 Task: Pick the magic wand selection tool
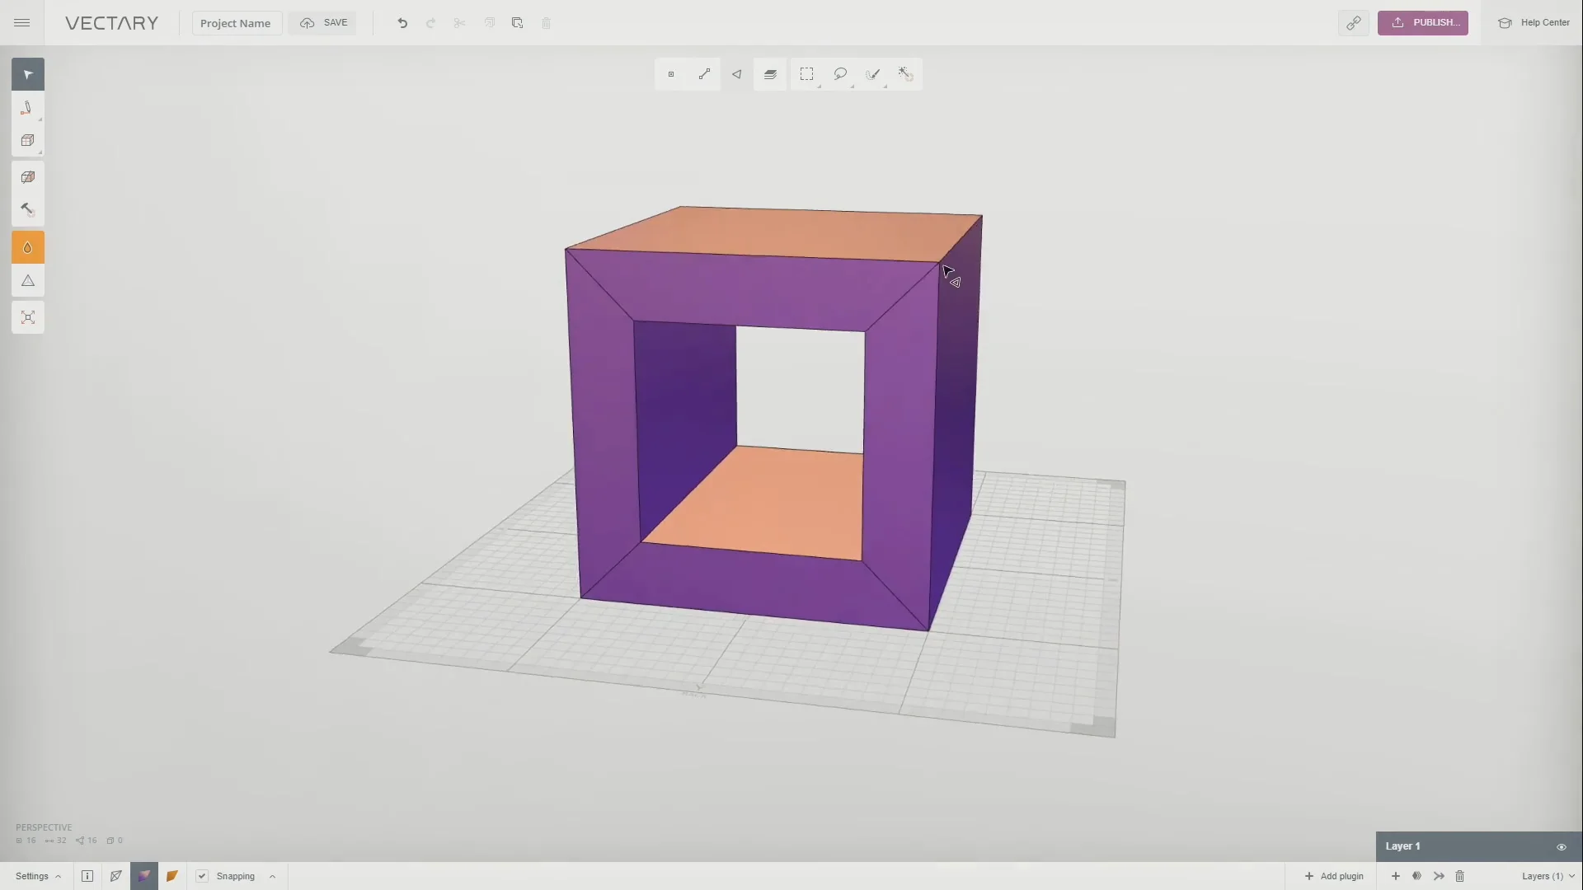(x=905, y=74)
